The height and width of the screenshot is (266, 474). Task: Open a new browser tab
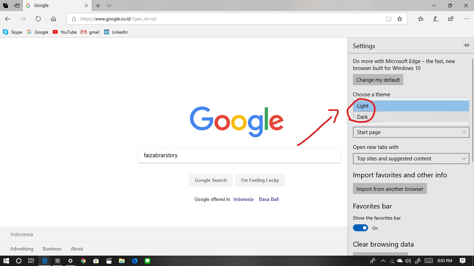pyautogui.click(x=98, y=6)
